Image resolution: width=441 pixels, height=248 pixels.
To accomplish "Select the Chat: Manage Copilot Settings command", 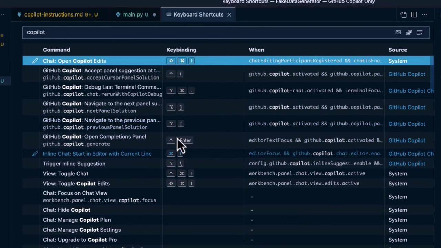I will click(x=82, y=230).
